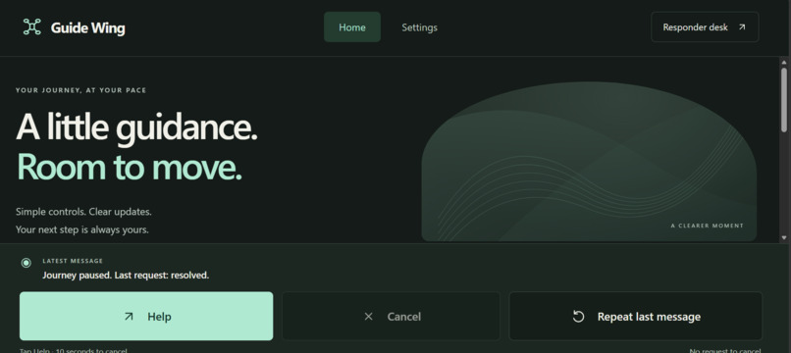
Task: Switch to the Settings tab
Action: (419, 27)
